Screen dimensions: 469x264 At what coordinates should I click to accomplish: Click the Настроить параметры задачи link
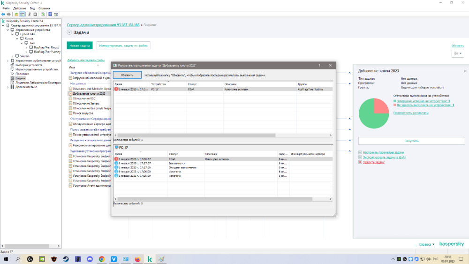pyautogui.click(x=383, y=153)
